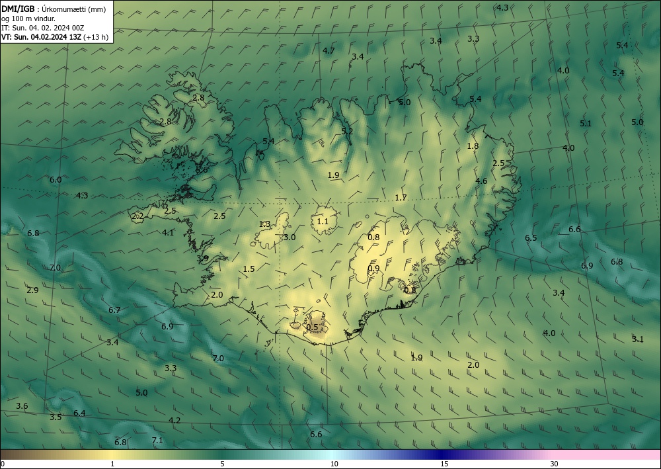Click the 5.1 value east of Iceland

(586, 124)
